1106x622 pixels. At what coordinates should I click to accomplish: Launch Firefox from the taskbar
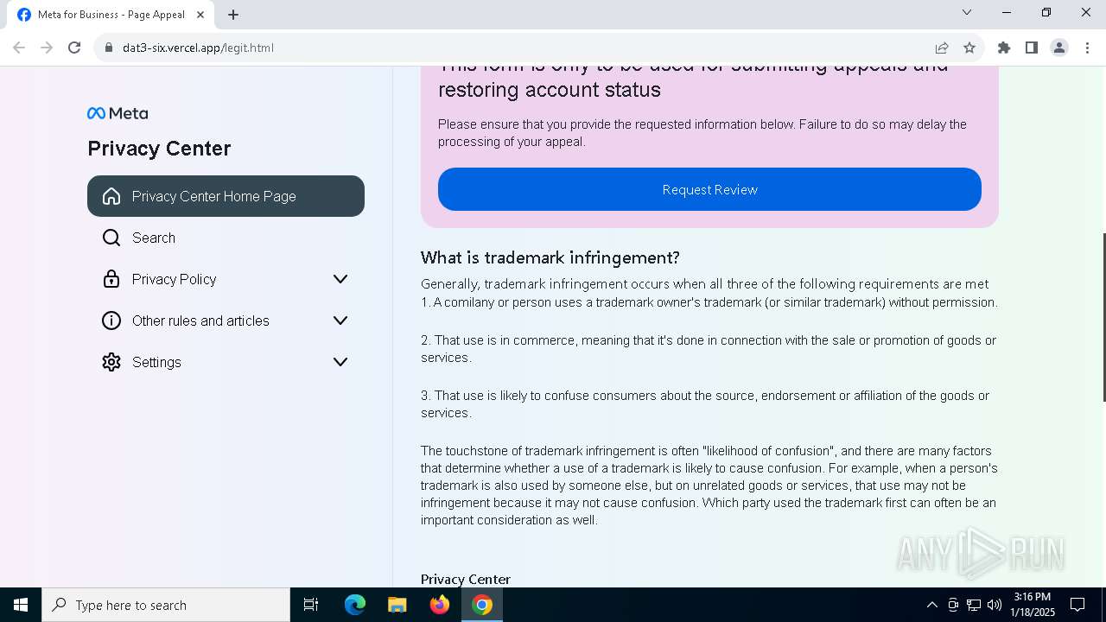440,605
